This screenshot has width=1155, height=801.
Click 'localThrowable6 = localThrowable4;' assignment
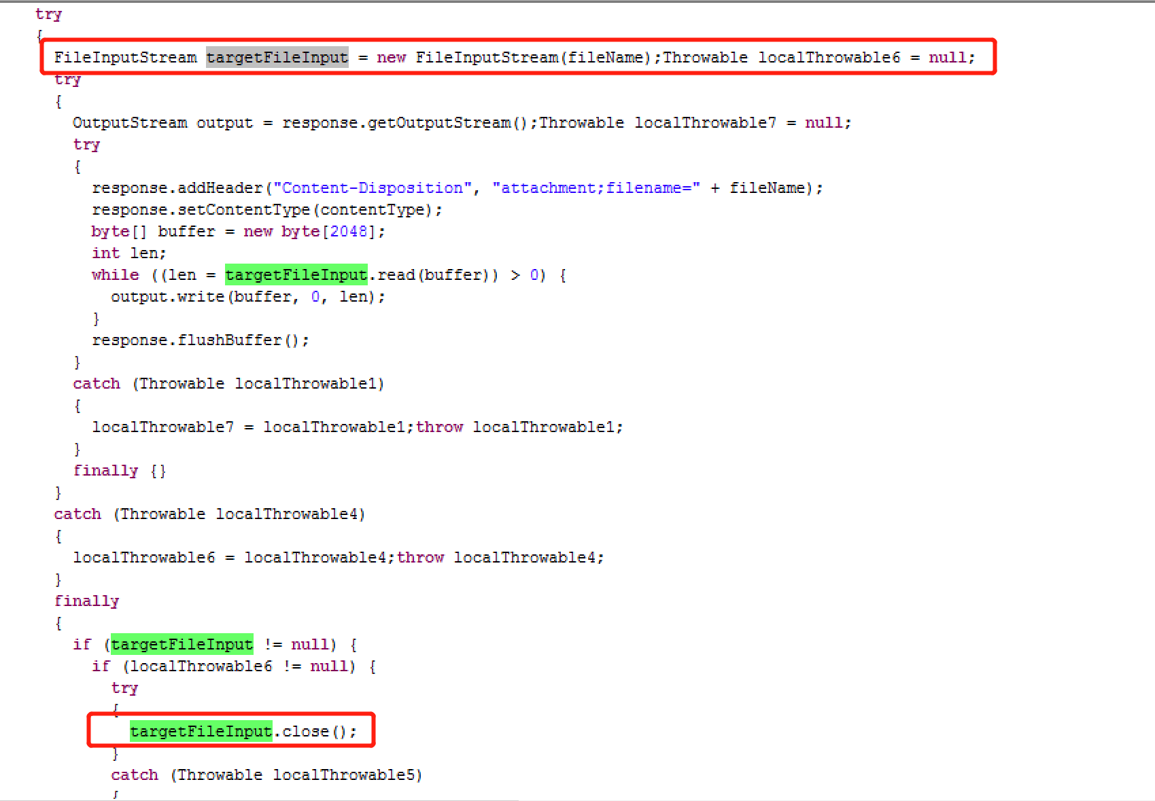point(234,558)
